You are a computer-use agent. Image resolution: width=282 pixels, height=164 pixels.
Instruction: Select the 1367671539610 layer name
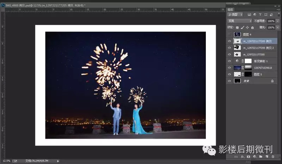(263, 68)
